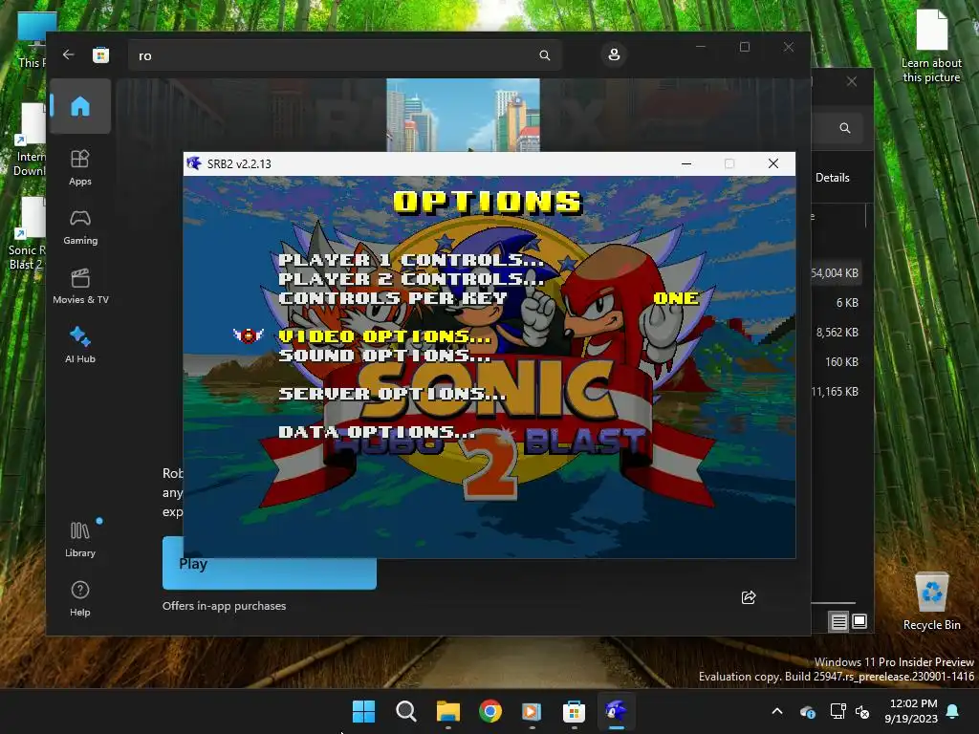
Task: Click the Microsoft Store logo icon
Action: click(100, 54)
